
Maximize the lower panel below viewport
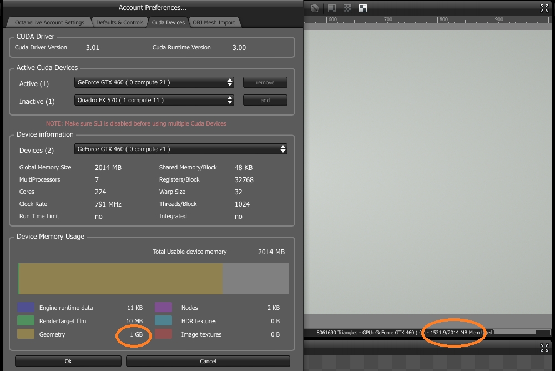coord(544,348)
